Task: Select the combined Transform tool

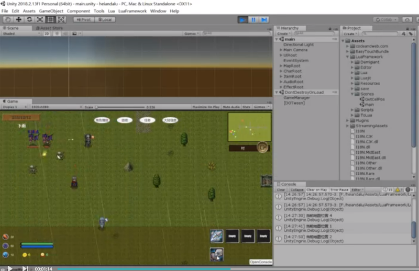Action: coord(61,19)
